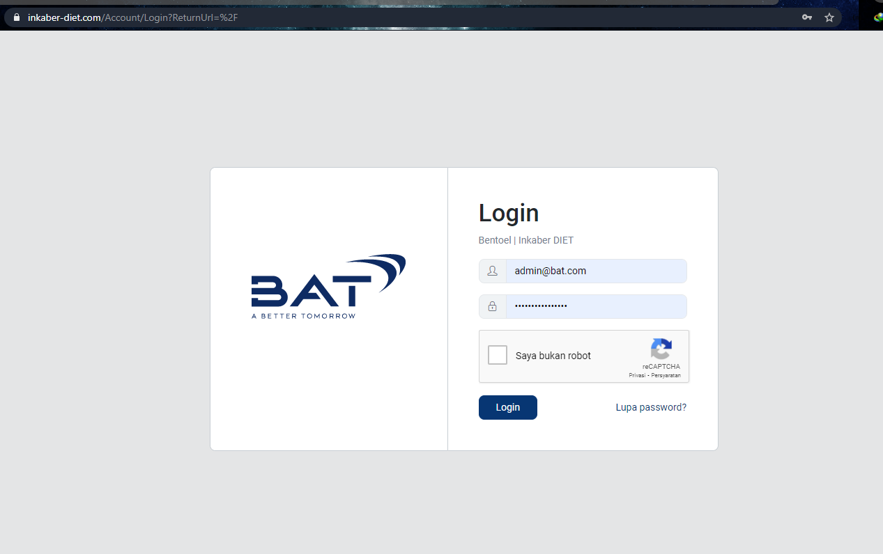The image size is (883, 554).
Task: Bookmark page with star icon
Action: [829, 17]
